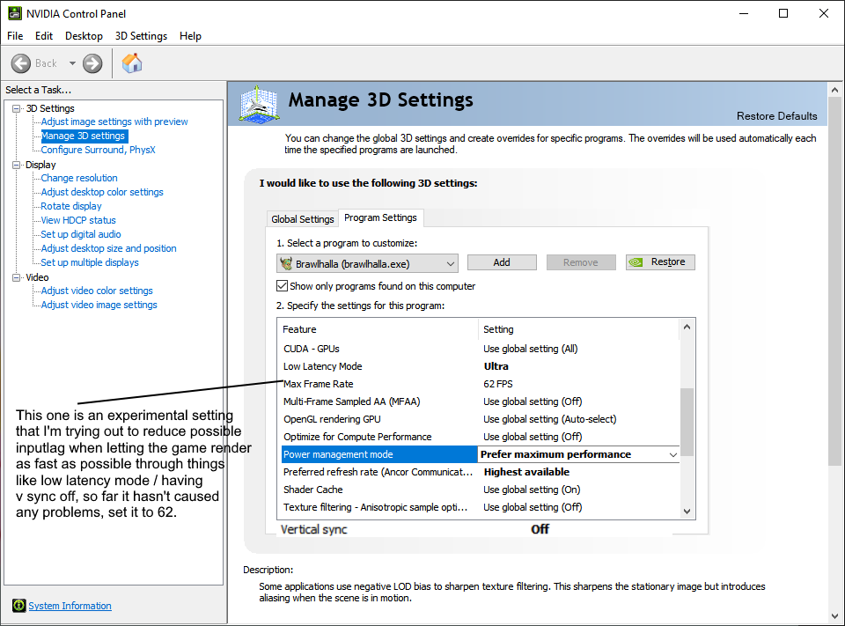Open the Edit menu
This screenshot has width=845, height=626.
point(44,36)
